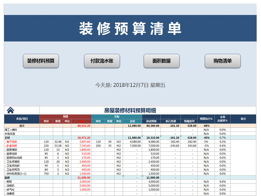
Task: Click the teal 实际 group header
Action: 117,117
